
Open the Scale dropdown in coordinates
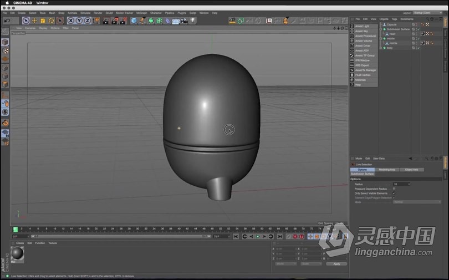point(312,264)
